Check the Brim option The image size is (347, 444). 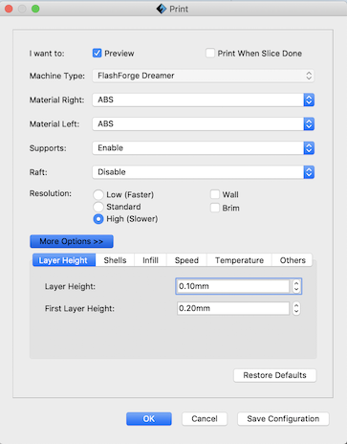pyautogui.click(x=215, y=208)
